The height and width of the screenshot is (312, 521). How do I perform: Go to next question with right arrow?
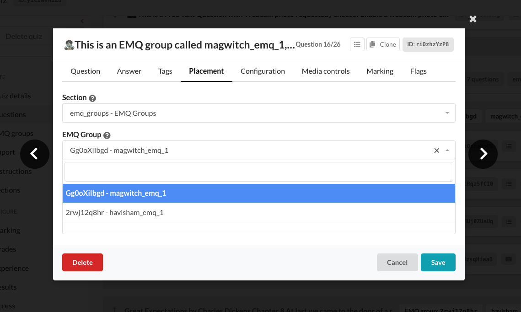point(483,154)
